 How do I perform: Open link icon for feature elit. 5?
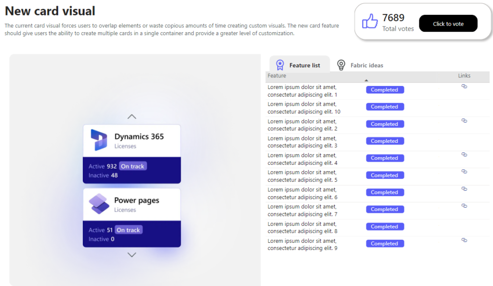point(464,172)
